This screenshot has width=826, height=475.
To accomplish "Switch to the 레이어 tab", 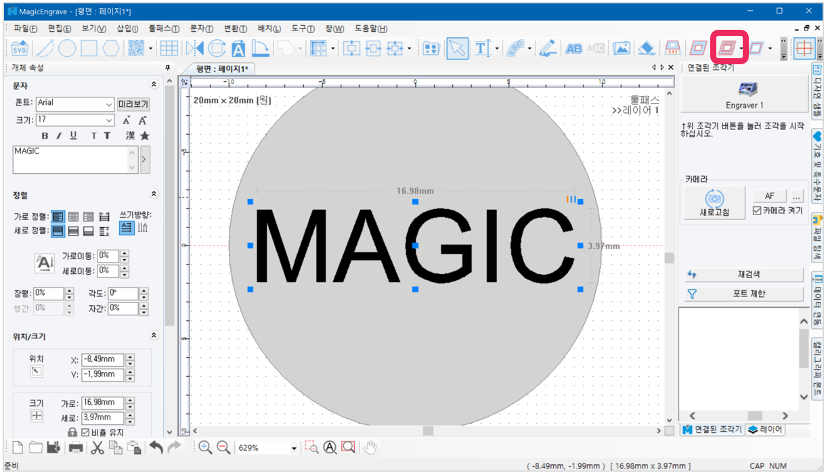I will coord(766,430).
